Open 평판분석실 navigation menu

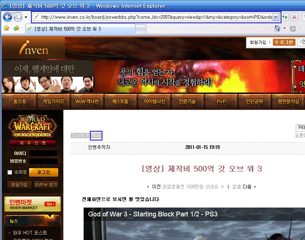288,101
